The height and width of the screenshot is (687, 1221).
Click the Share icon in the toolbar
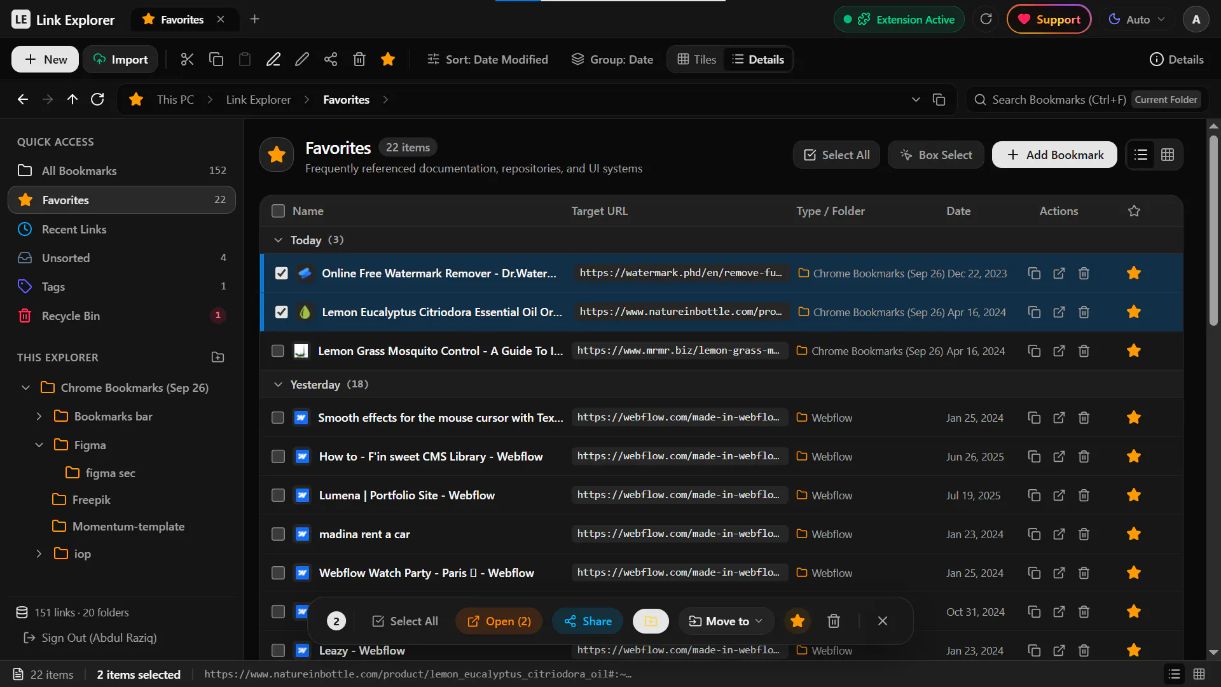(x=331, y=59)
